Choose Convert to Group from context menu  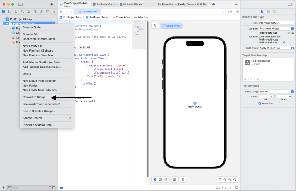click(x=34, y=97)
